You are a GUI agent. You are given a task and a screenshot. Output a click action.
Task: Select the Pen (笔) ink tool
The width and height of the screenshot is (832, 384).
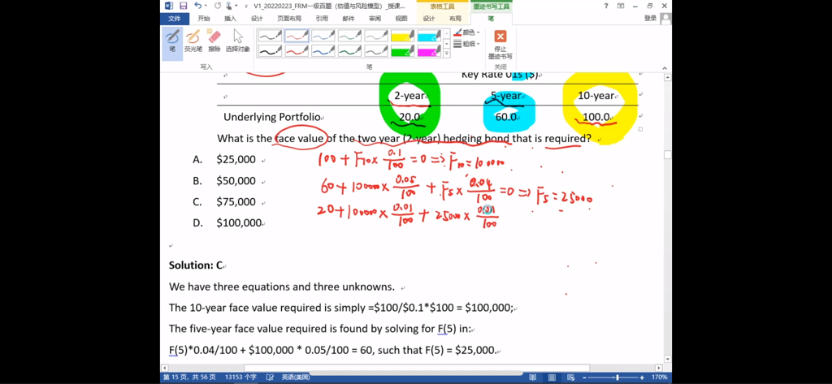click(172, 41)
